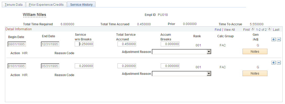Click Total Time Required value 6.000000
Image resolution: width=285 pixels, height=104 pixels.
[x=67, y=24]
